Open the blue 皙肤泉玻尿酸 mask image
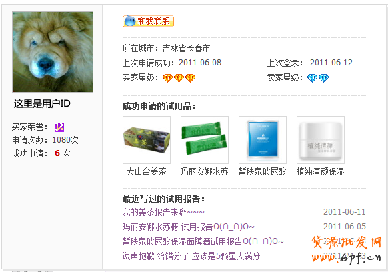The width and height of the screenshot is (388, 272). coord(263,140)
